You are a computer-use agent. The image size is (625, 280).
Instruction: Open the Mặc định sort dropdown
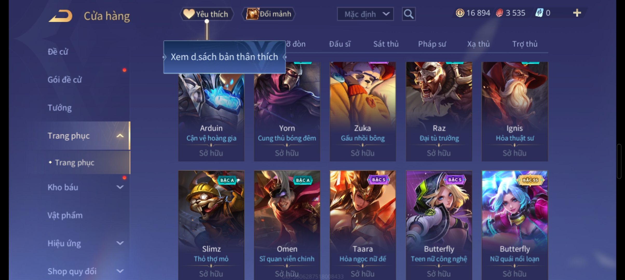[365, 14]
